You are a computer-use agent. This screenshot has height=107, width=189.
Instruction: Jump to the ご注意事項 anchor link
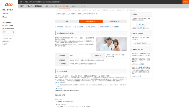pos(116,27)
